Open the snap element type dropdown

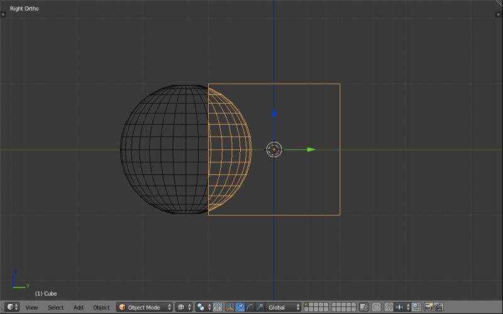(402, 307)
